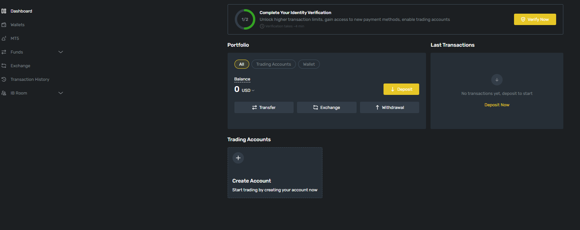
Task: Click the Complete Your Identity Verification heading
Action: [296, 13]
